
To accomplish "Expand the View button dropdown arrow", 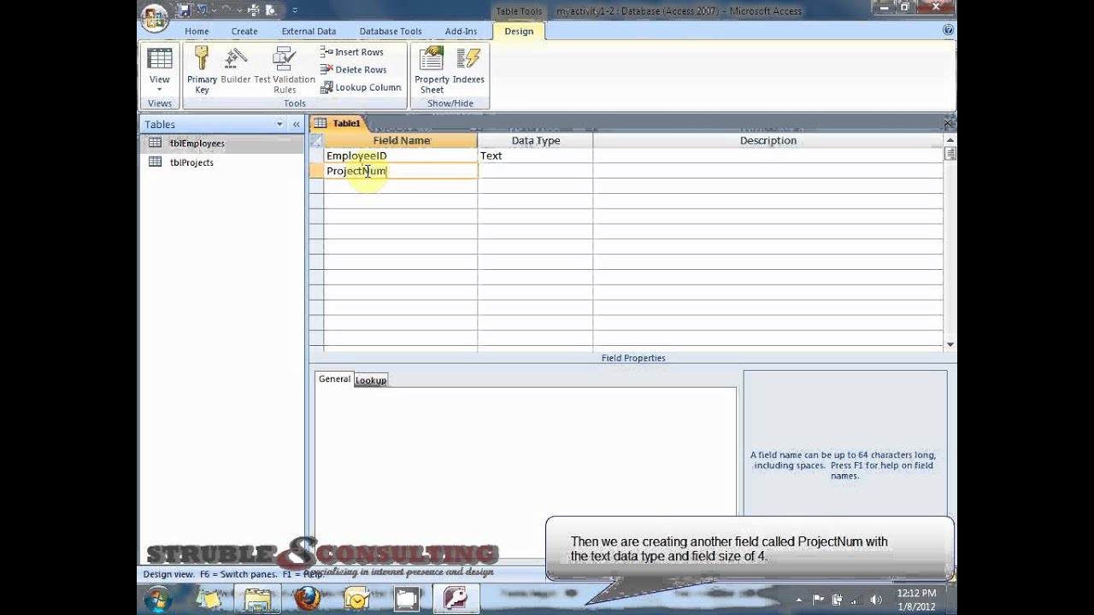I will click(160, 89).
